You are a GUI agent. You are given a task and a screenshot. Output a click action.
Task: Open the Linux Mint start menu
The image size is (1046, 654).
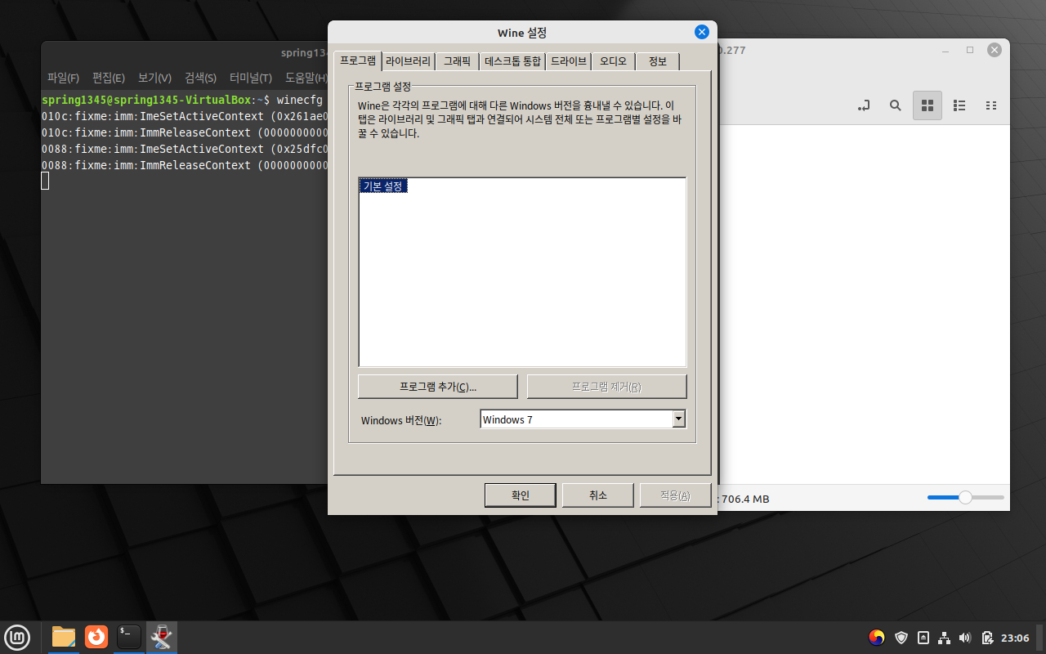[17, 636]
